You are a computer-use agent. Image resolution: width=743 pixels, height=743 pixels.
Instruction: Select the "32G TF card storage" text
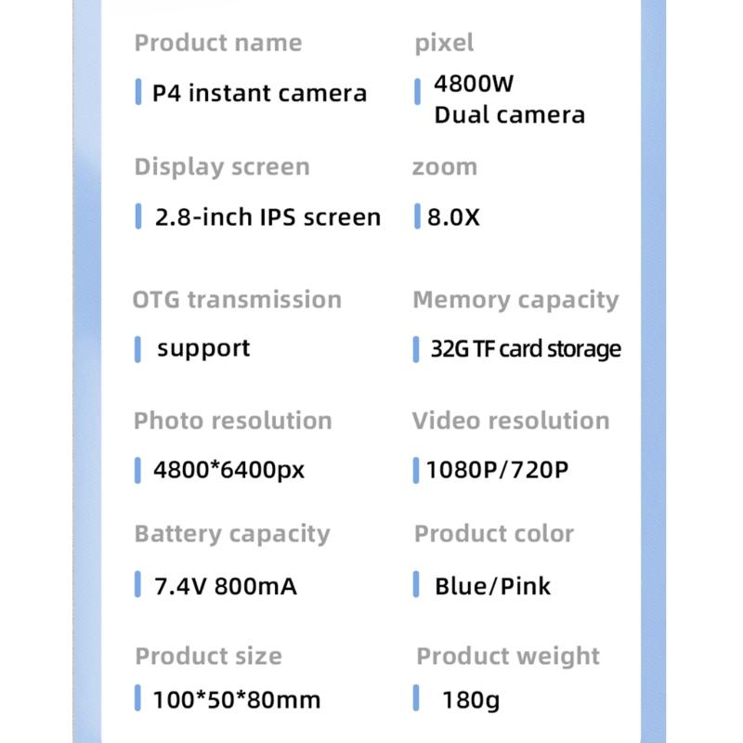point(526,350)
